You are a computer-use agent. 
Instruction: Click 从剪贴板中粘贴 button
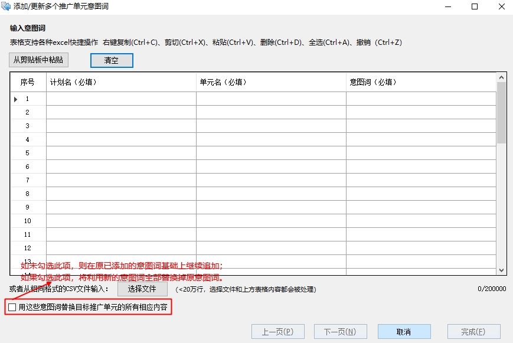coord(38,60)
